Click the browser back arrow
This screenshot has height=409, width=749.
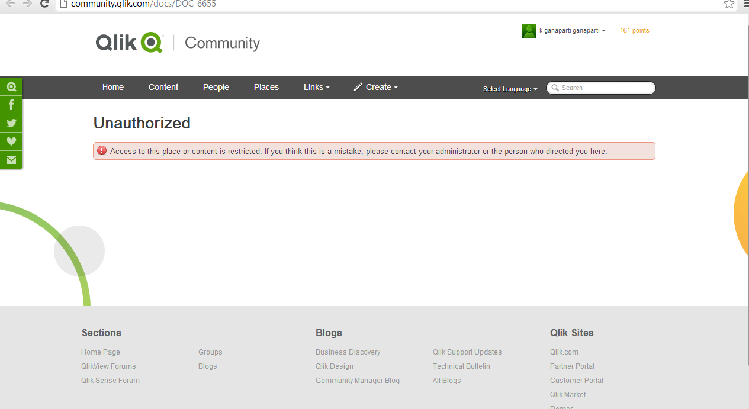tap(10, 4)
